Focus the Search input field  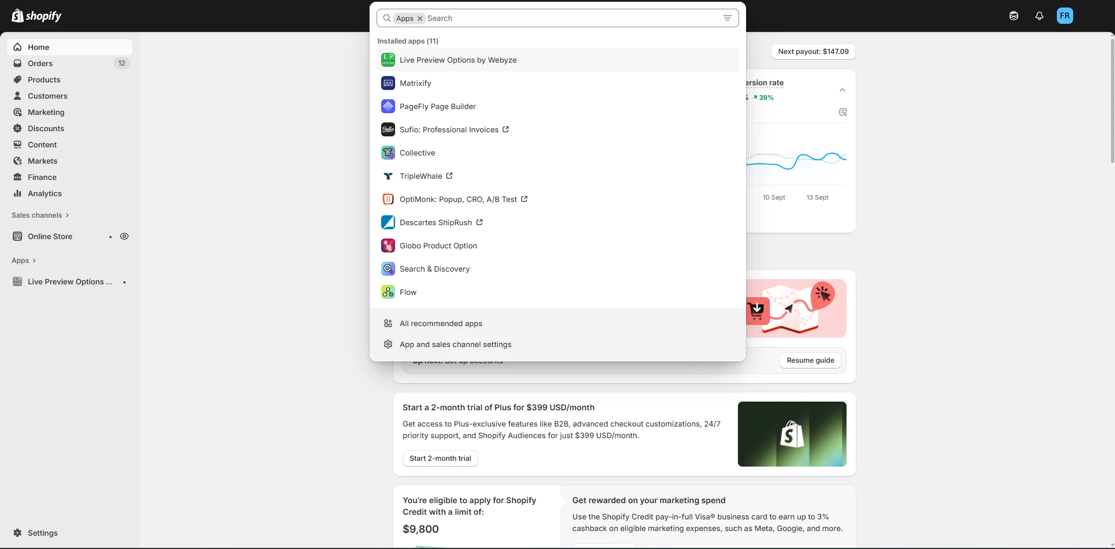(569, 19)
